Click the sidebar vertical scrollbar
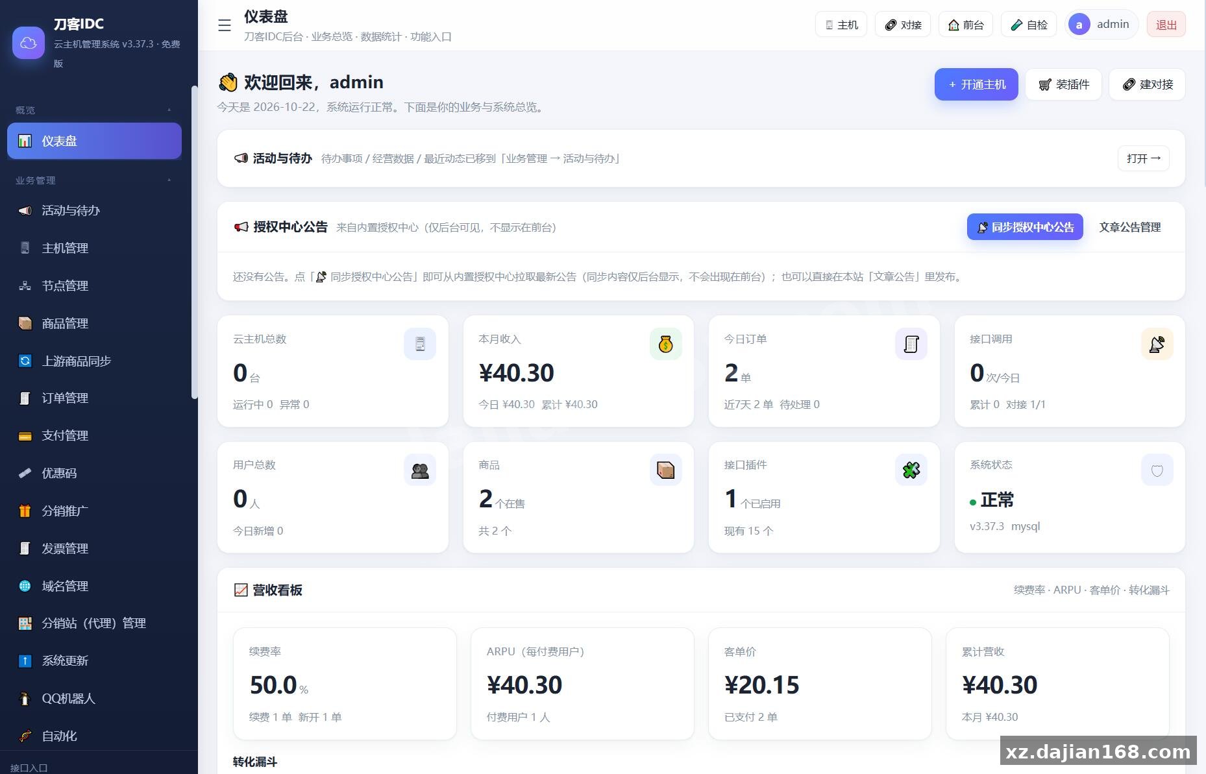This screenshot has width=1206, height=774. coord(194,242)
